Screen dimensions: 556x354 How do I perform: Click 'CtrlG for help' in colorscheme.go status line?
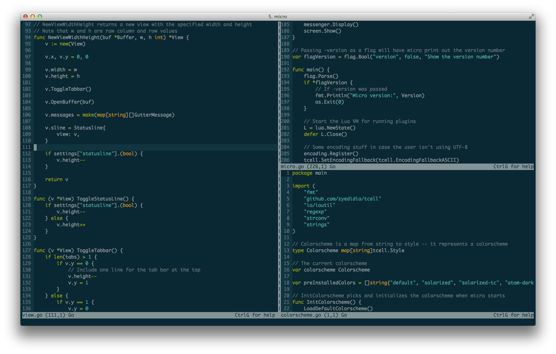coord(513,315)
